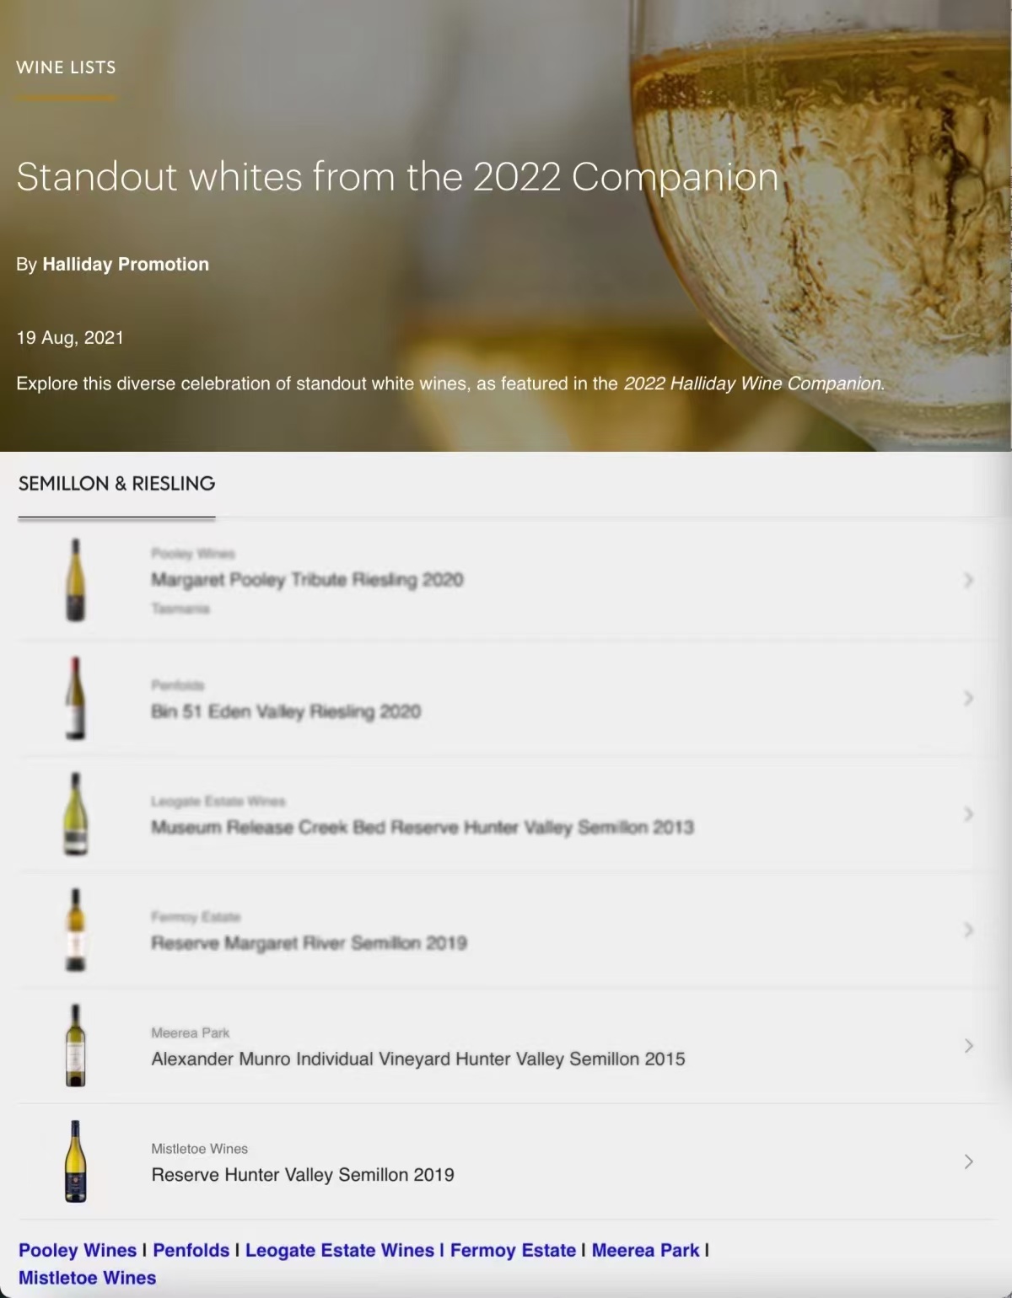
Task: Expand the Reserve Margaret River Semillon chevron
Action: click(968, 930)
